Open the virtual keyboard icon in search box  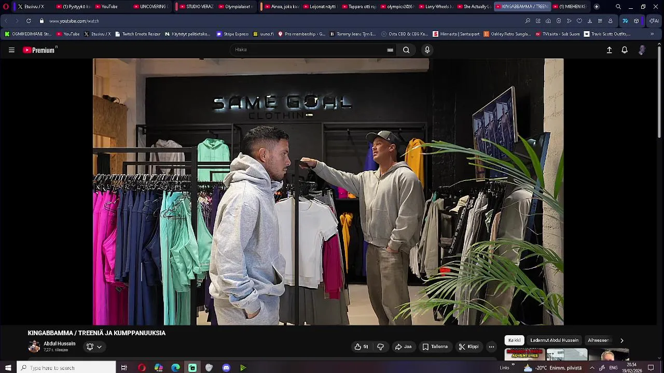point(390,50)
